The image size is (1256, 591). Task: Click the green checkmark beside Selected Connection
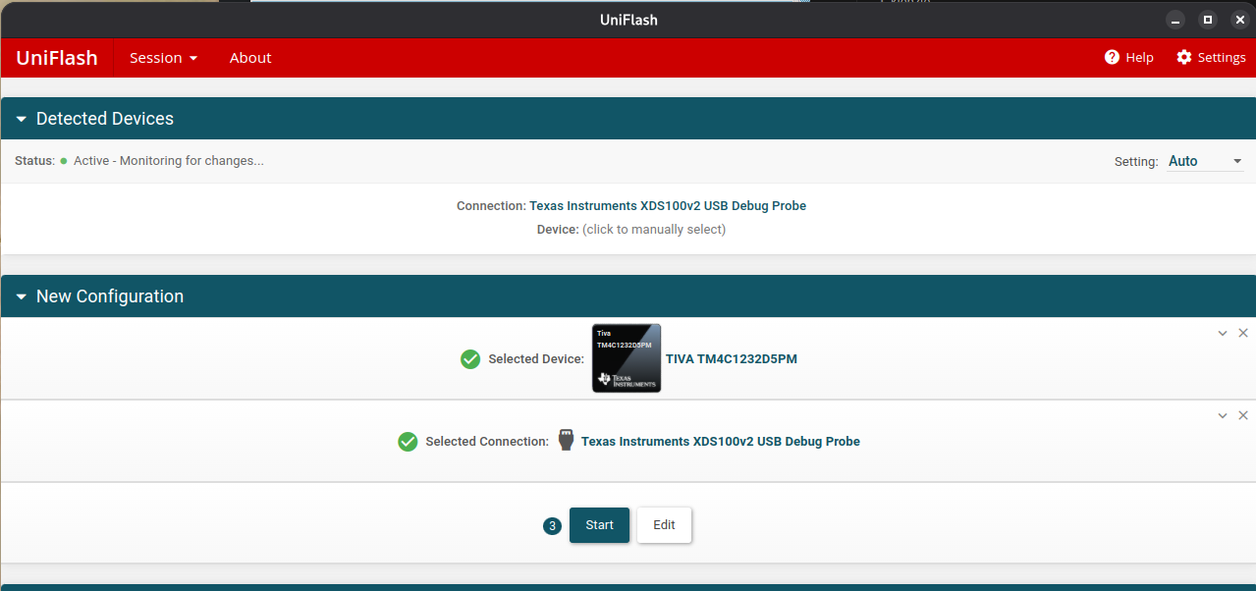408,442
